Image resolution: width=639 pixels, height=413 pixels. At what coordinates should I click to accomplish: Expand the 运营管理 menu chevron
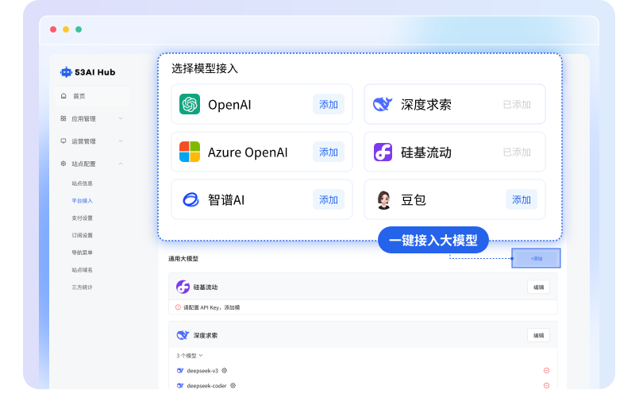tap(121, 141)
